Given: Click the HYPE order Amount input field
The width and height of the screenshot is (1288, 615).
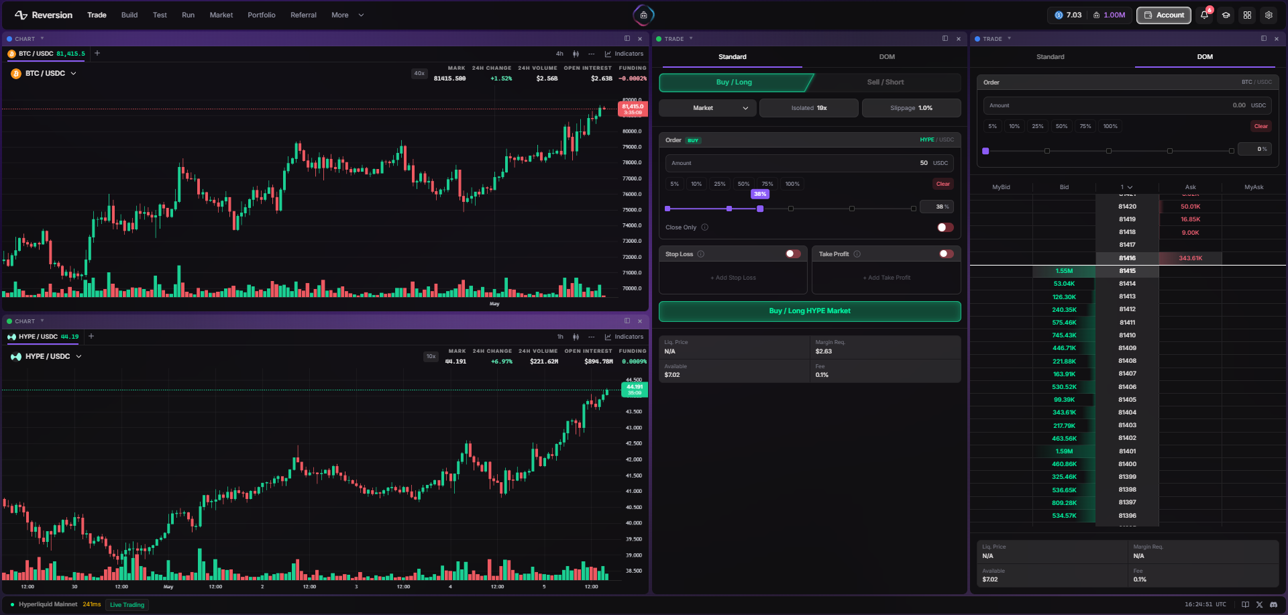Looking at the screenshot, I should (x=809, y=163).
